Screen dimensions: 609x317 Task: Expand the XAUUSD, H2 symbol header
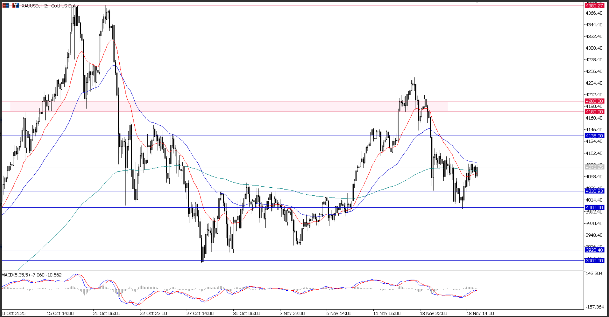pyautogui.click(x=33, y=6)
